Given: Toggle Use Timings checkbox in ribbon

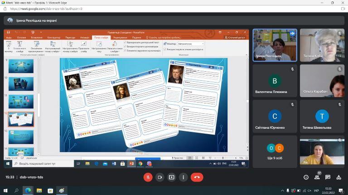Looking at the screenshot, I should pyautogui.click(x=125, y=46).
